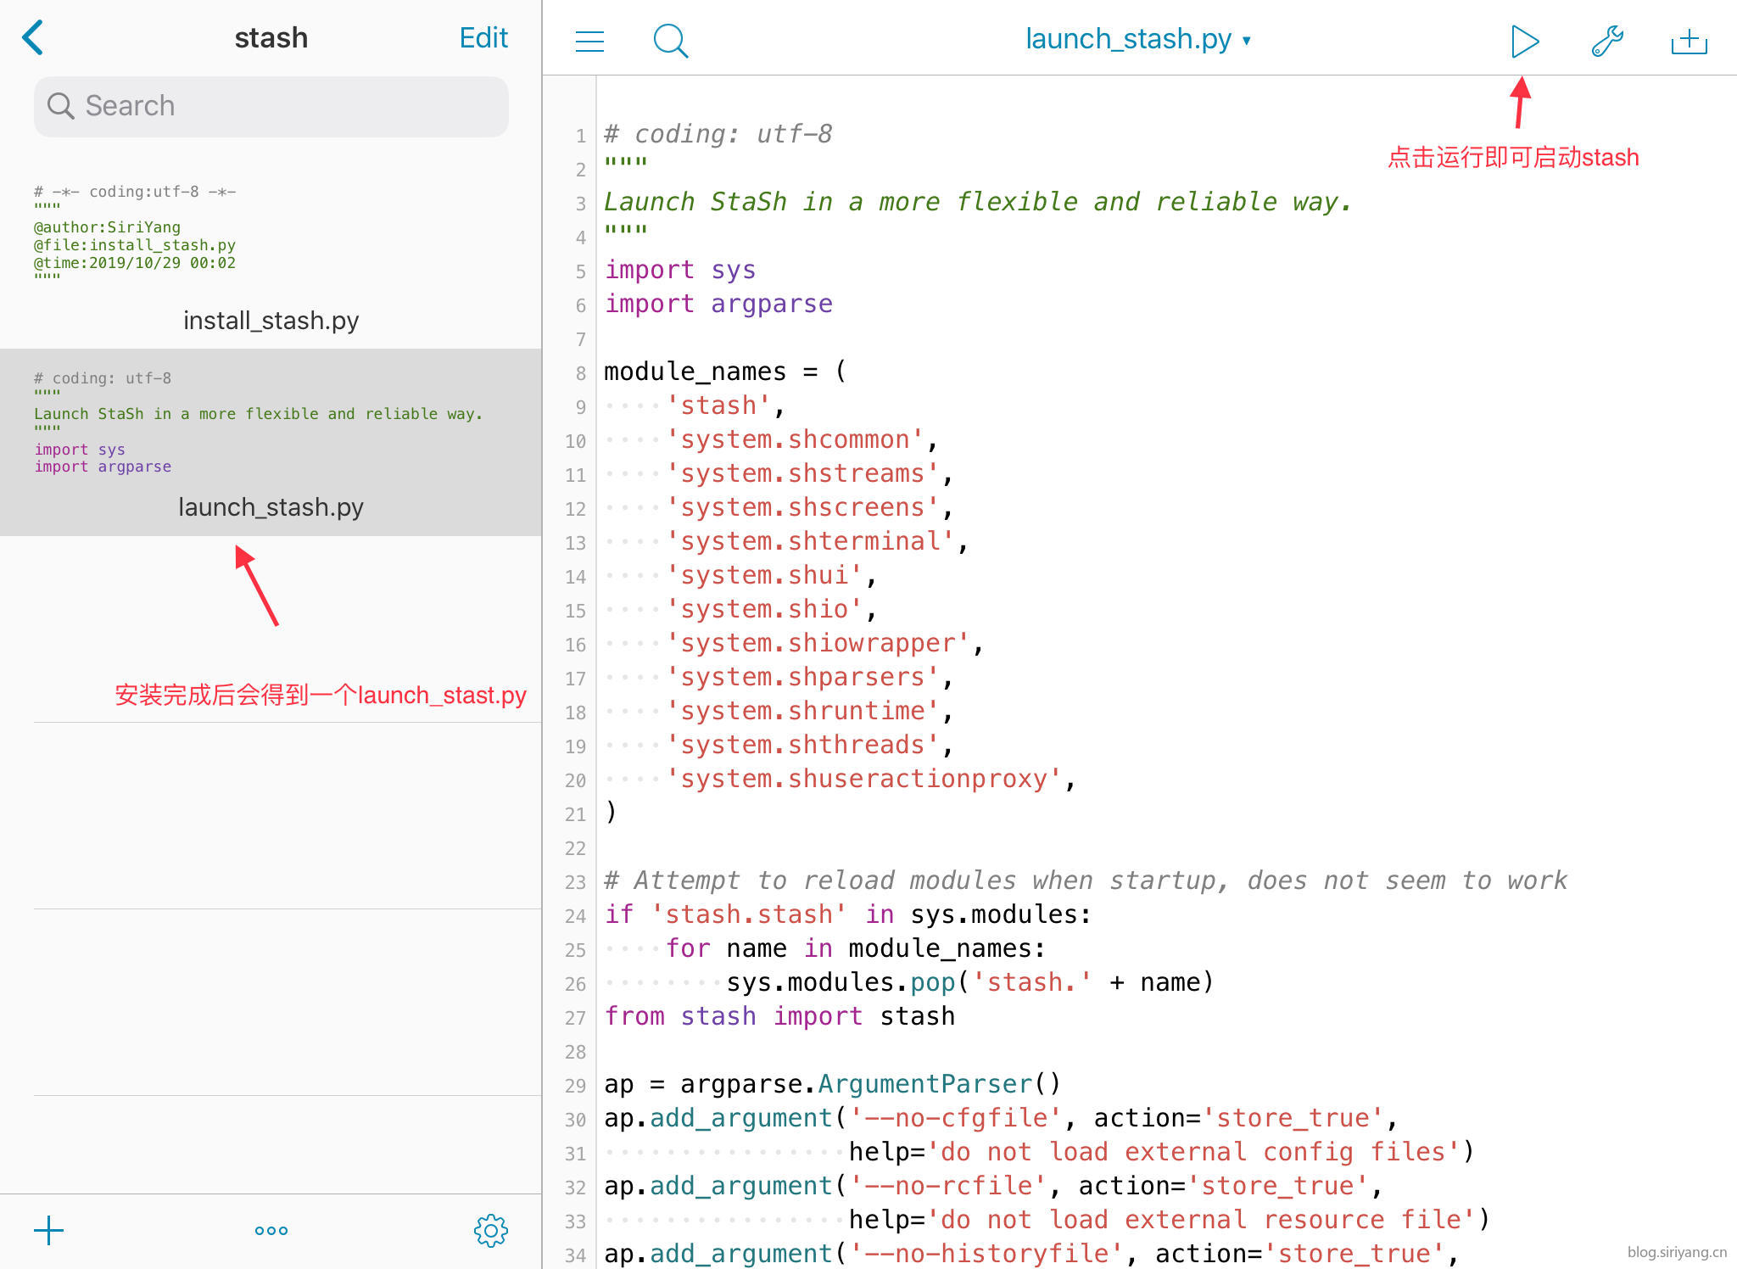Open the console panel icon
This screenshot has width=1737, height=1269.
1689,41
